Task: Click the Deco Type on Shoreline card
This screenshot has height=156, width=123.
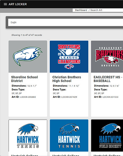Action: [x=18, y=90]
